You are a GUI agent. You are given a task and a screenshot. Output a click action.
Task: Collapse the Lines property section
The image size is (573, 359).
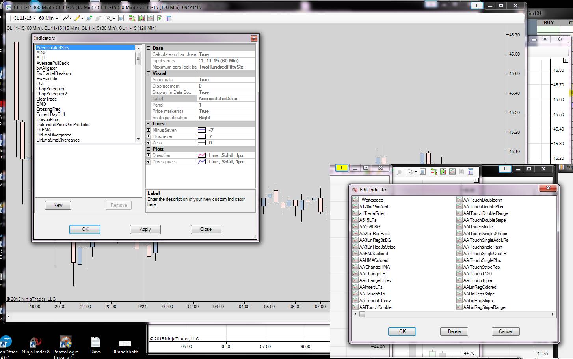pos(149,124)
